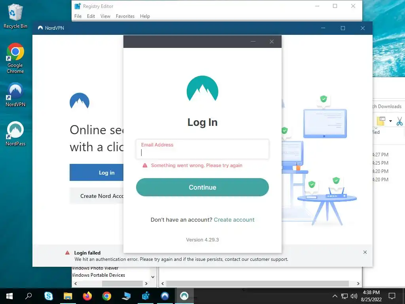The height and width of the screenshot is (304, 405).
Task: Open volume control tray icon
Action: tap(354, 296)
